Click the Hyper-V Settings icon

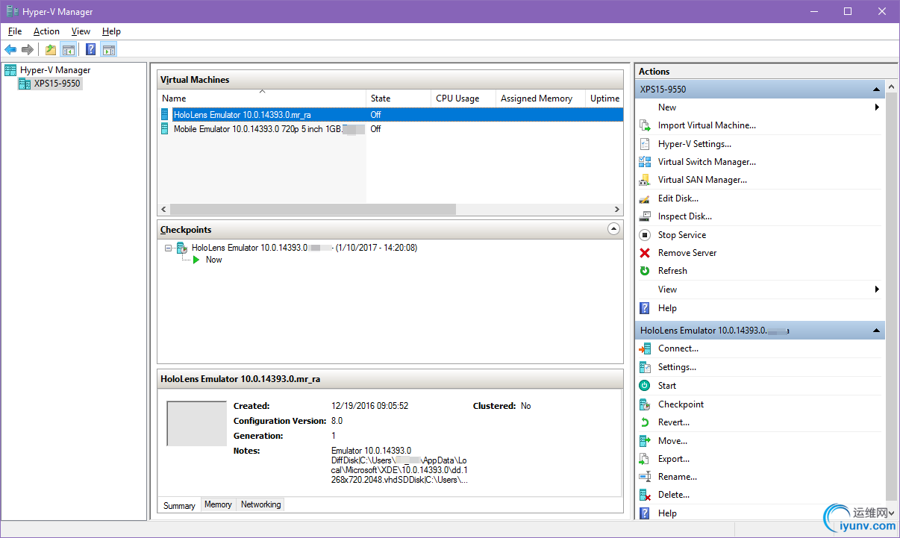pyautogui.click(x=645, y=144)
